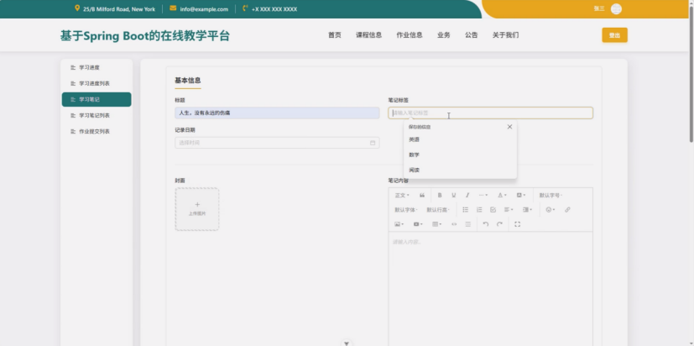Open the 业务 navigation menu
694x346 pixels.
(443, 35)
